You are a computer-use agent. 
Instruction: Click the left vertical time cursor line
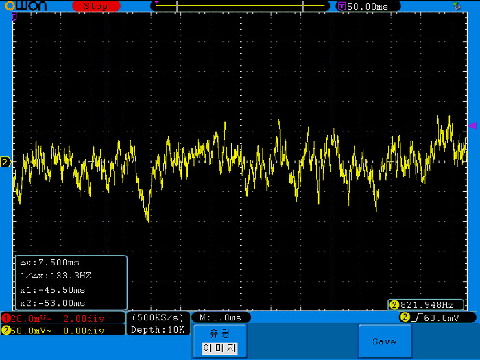(x=106, y=134)
